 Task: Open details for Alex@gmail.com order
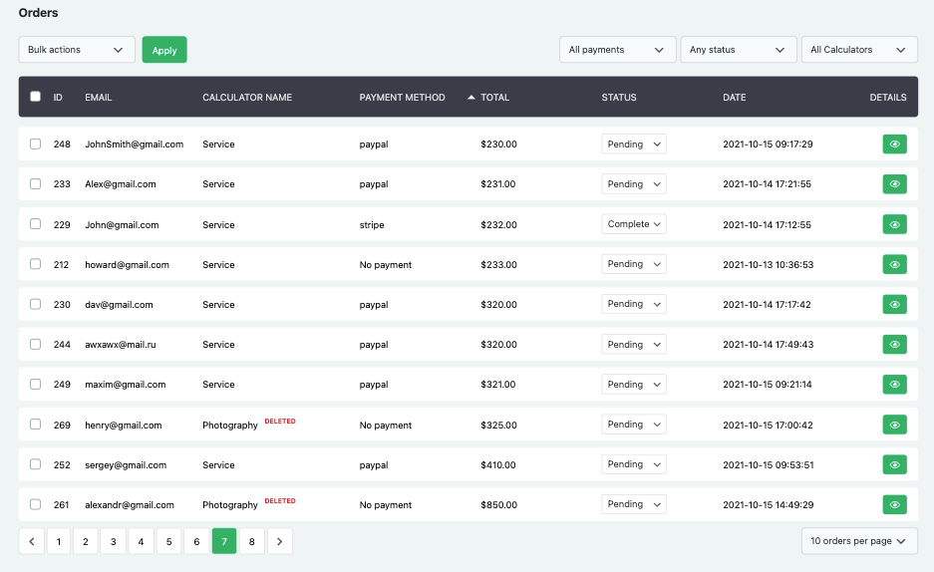tap(894, 184)
